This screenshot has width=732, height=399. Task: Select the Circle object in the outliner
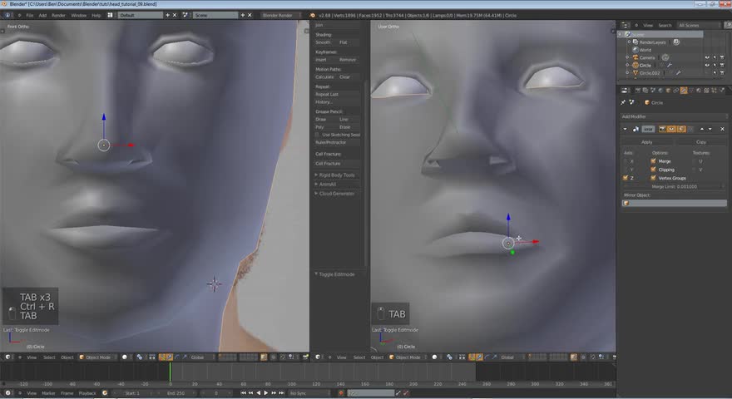(x=645, y=66)
